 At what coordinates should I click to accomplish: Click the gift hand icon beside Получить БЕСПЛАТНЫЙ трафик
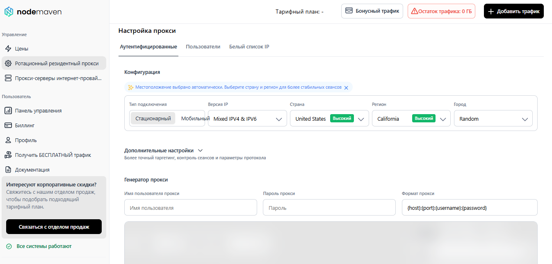[8, 155]
